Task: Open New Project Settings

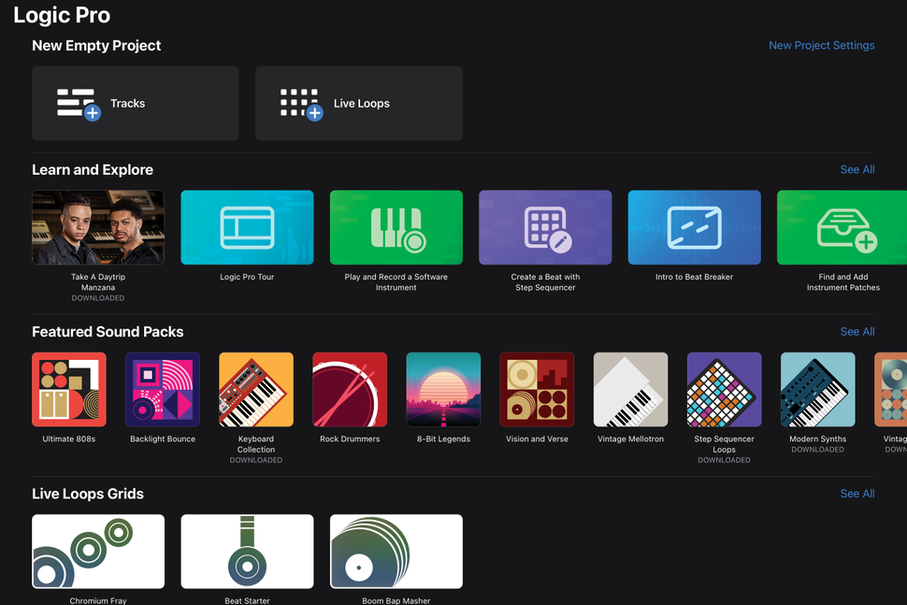Action: coord(821,45)
